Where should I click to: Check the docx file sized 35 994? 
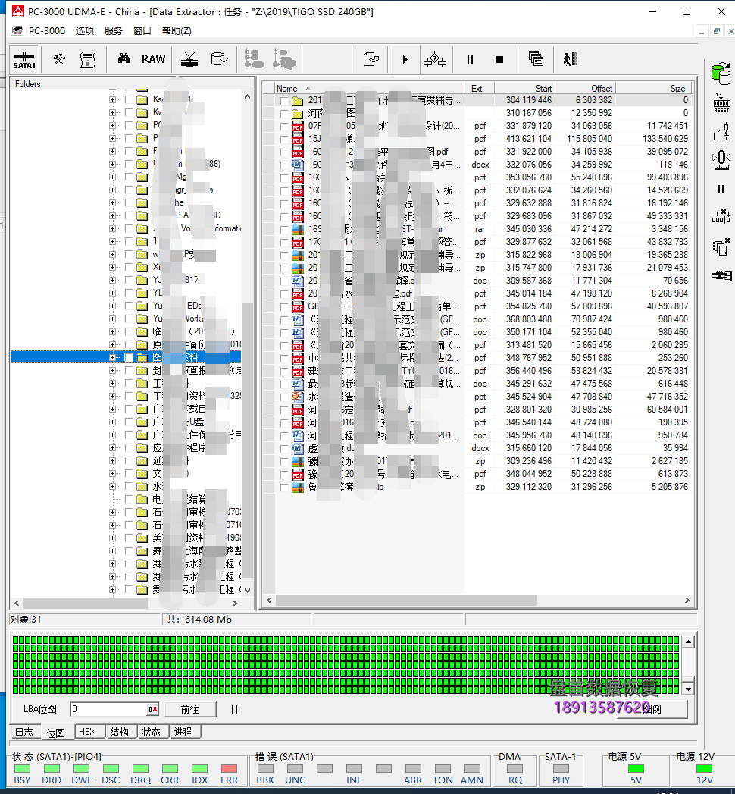tap(284, 449)
